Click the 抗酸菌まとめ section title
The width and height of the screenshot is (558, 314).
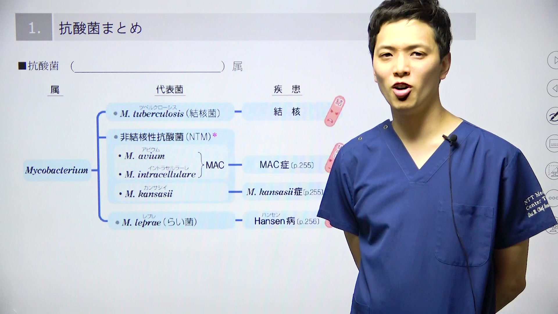tap(101, 28)
